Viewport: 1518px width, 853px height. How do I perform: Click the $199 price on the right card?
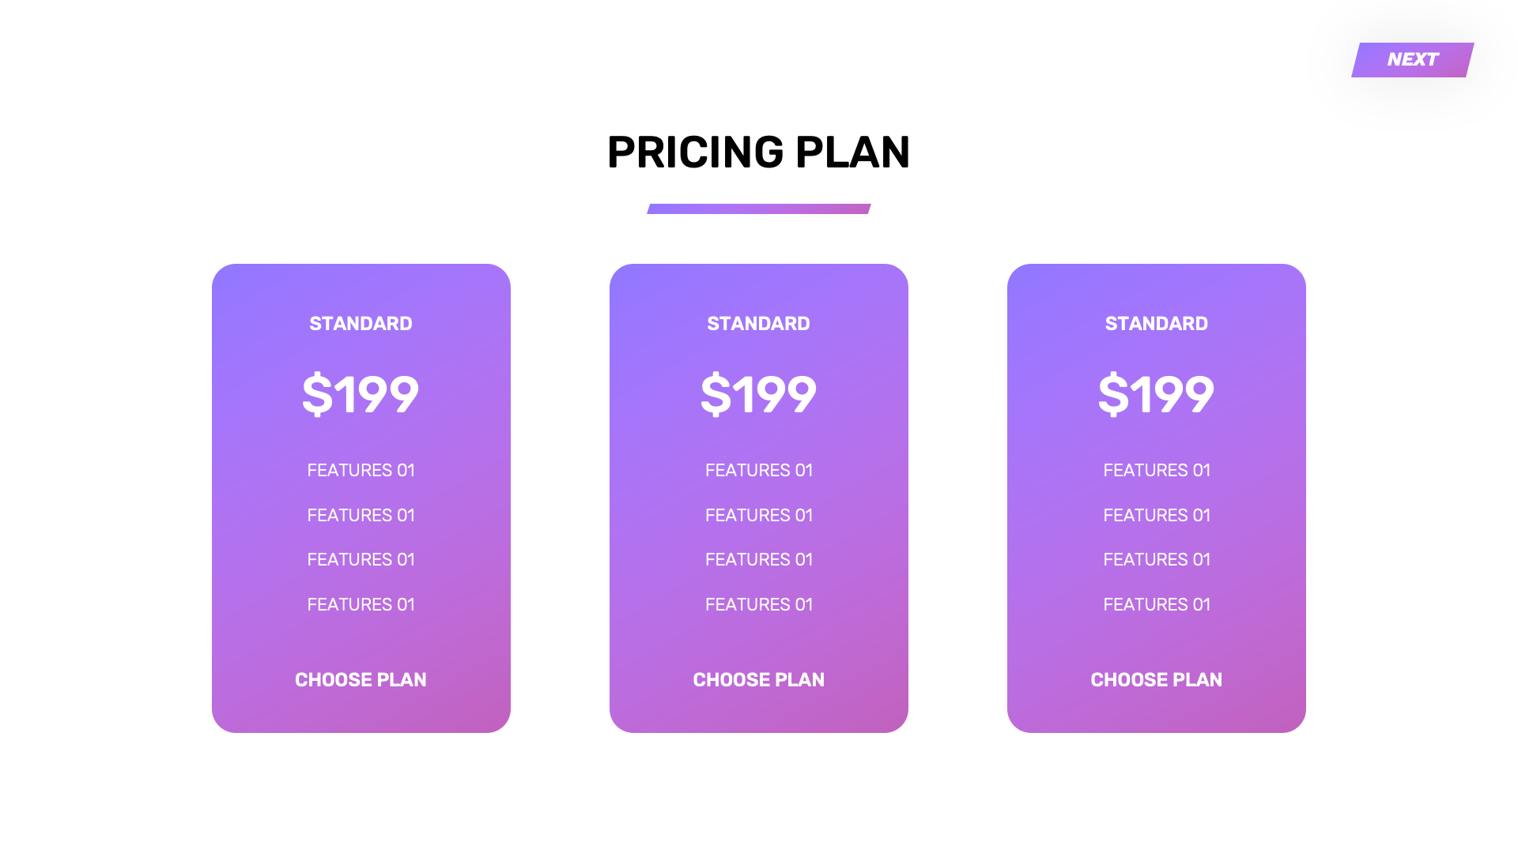1156,394
